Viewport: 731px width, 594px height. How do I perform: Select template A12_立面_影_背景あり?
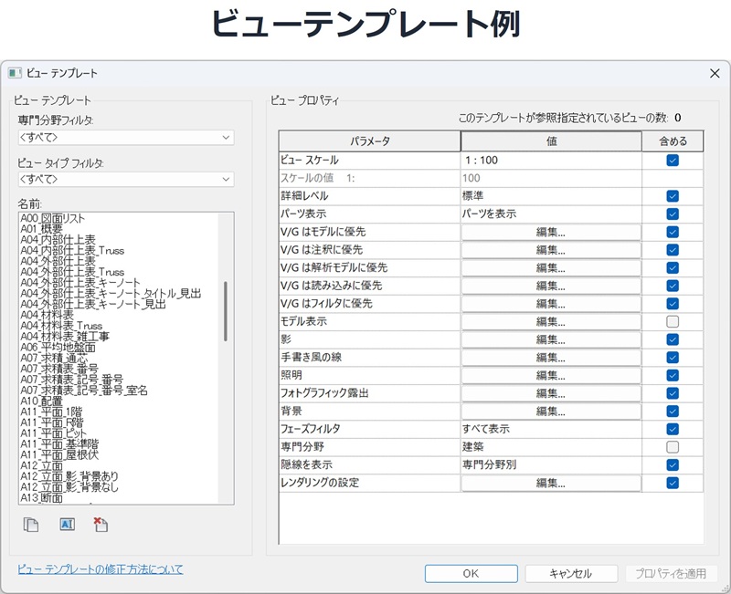69,476
